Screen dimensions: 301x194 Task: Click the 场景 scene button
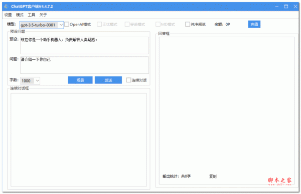click(80, 80)
